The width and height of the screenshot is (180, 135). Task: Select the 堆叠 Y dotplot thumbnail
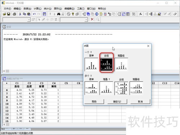click(x=106, y=88)
